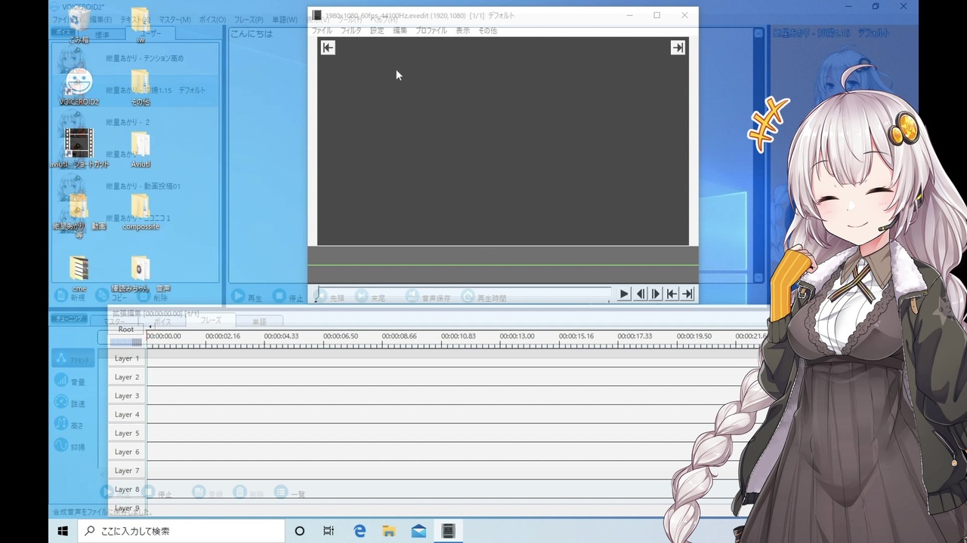Open Task View from the taskbar

329,531
